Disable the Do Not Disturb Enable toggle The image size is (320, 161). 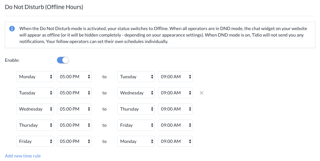point(63,60)
